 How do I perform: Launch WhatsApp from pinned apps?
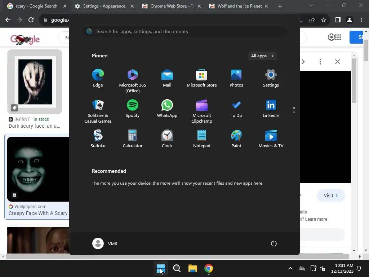(167, 109)
